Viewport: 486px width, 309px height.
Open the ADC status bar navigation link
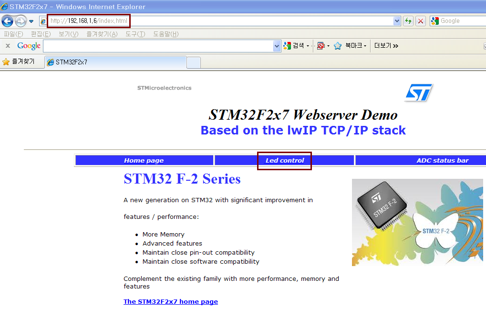click(443, 160)
